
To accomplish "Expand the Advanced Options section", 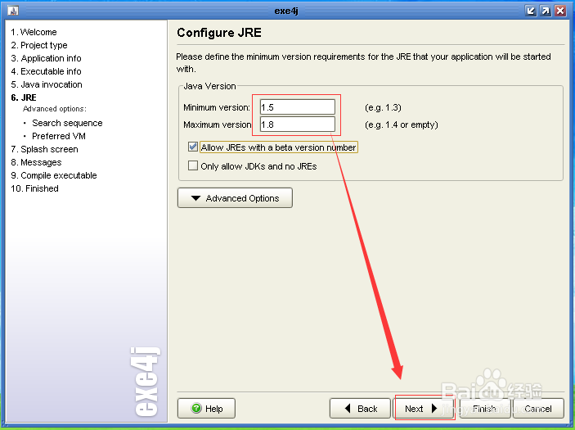I will click(x=235, y=198).
